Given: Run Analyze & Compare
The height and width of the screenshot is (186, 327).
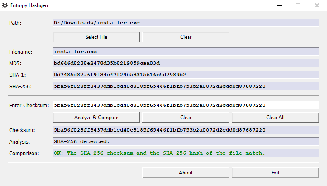Looking at the screenshot, I should tap(96, 118).
